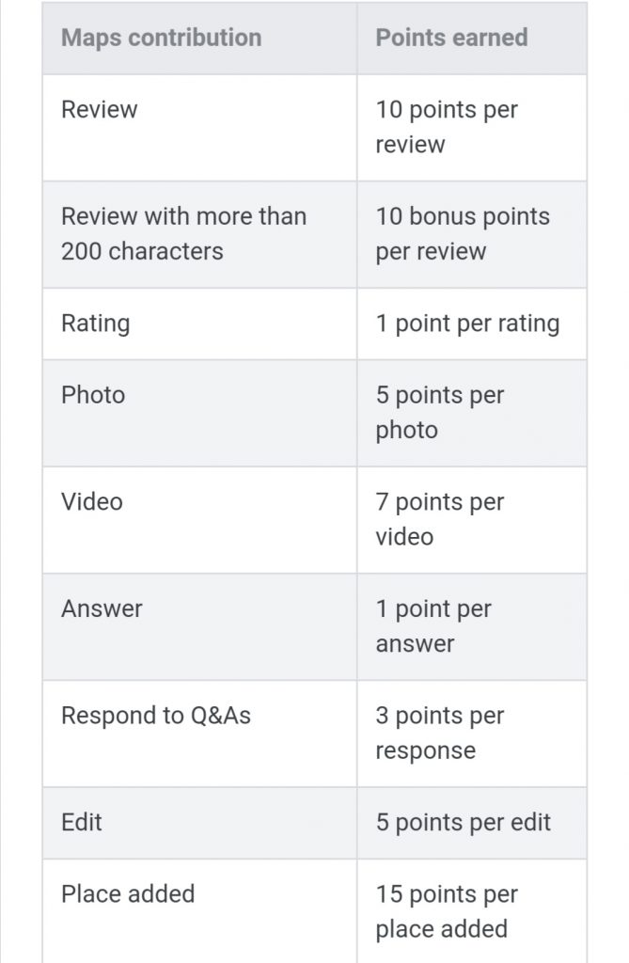
Task: Select the Answer row label
Action: (102, 608)
